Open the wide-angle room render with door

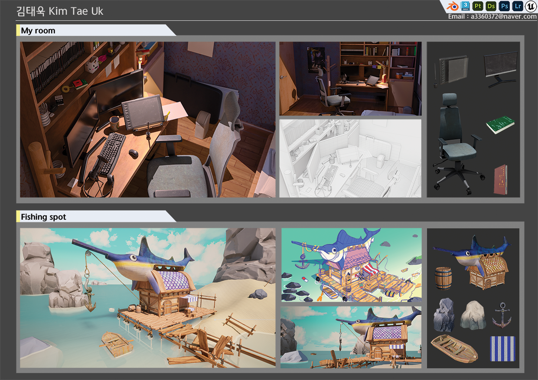click(x=350, y=78)
